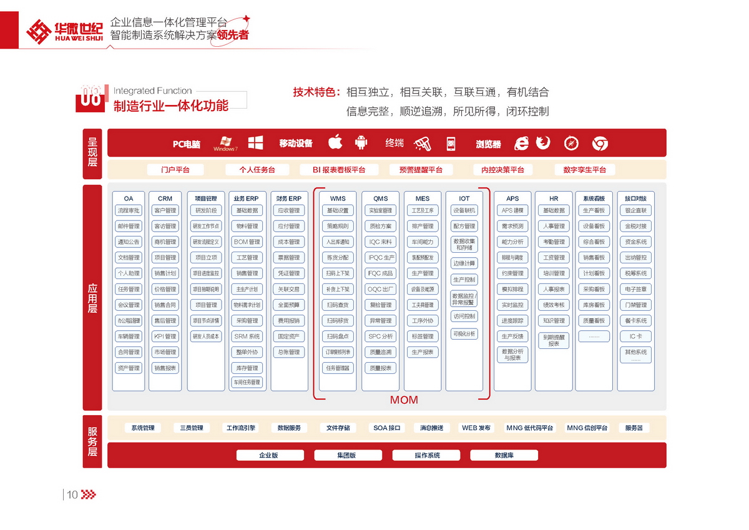This screenshot has height=530, width=749.
Task: Click the QMS column header
Action: (380, 199)
